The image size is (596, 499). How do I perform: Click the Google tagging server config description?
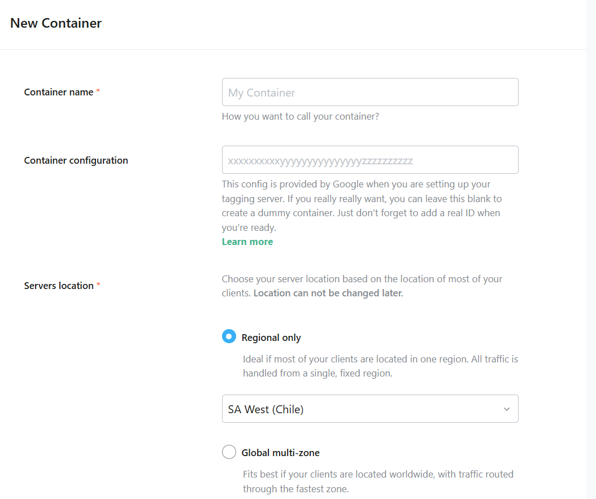tap(362, 206)
